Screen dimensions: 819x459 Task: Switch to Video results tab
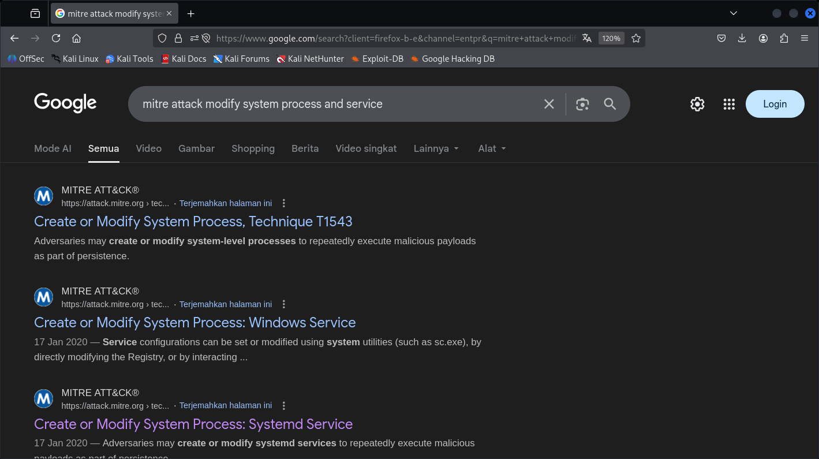[x=149, y=148]
